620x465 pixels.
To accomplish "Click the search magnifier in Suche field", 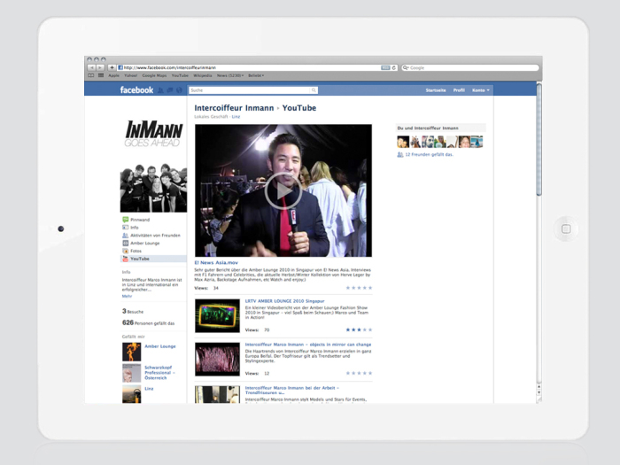I will coord(314,90).
